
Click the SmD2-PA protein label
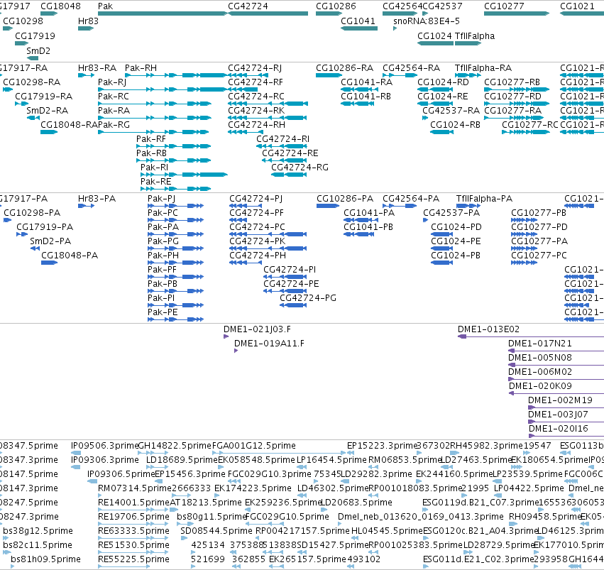pos(50,241)
